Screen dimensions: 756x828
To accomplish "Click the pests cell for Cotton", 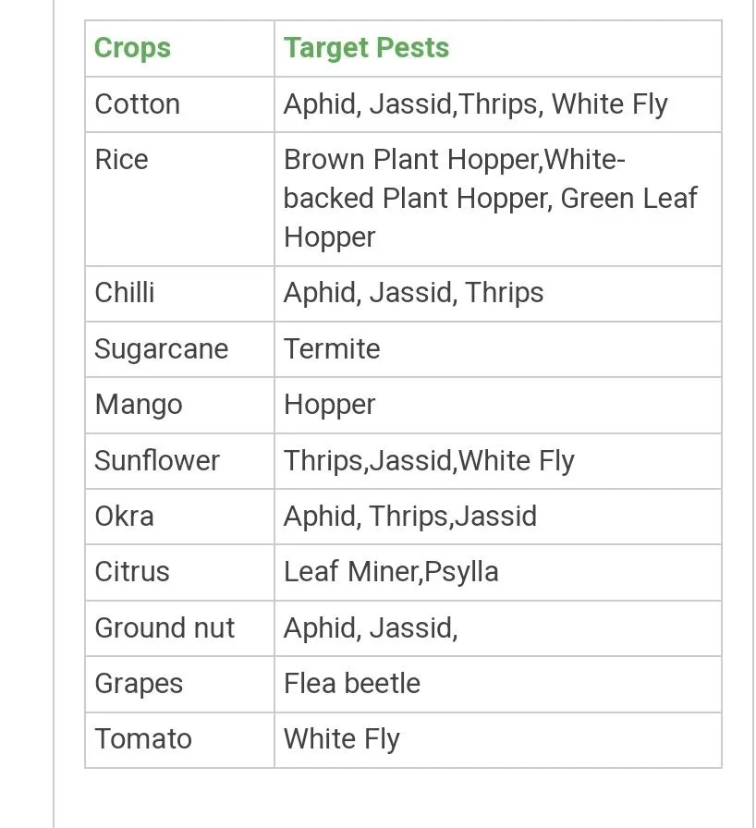I will [x=475, y=103].
